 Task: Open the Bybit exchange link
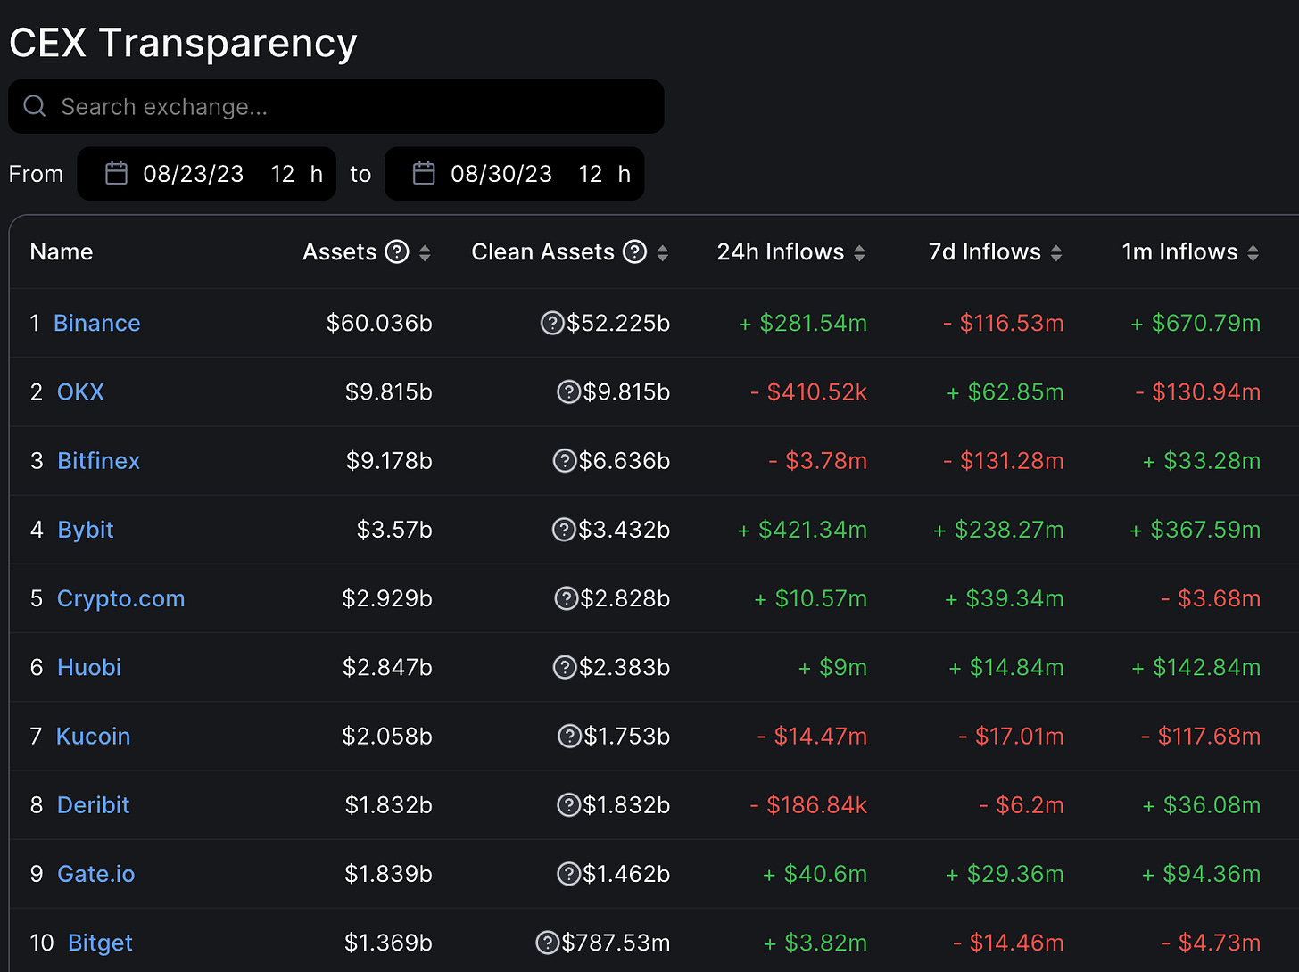click(x=86, y=530)
